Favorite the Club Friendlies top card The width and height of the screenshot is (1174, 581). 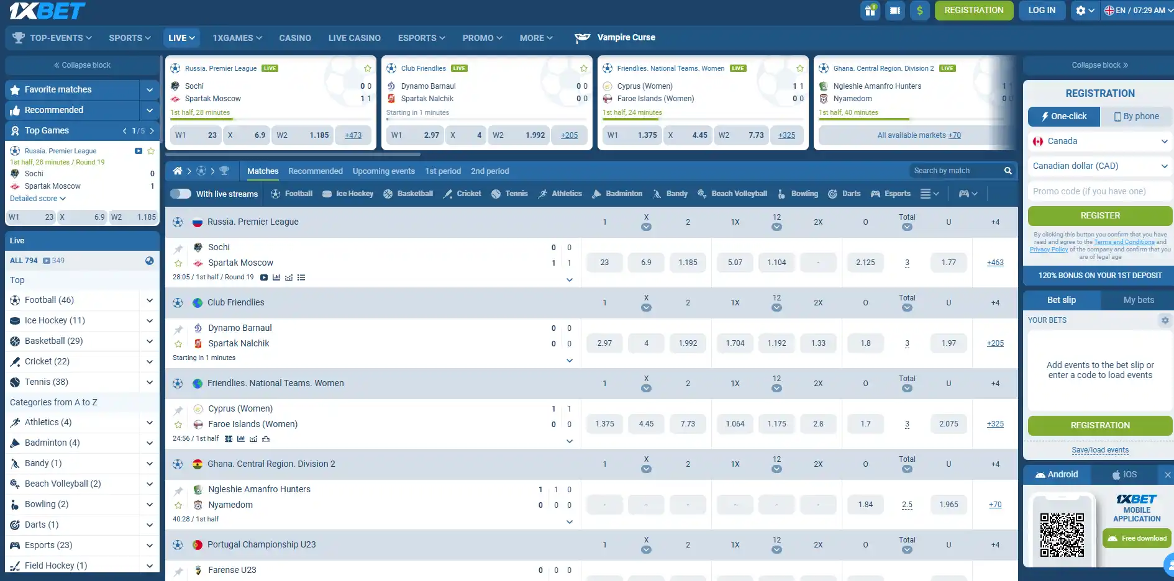pyautogui.click(x=584, y=68)
